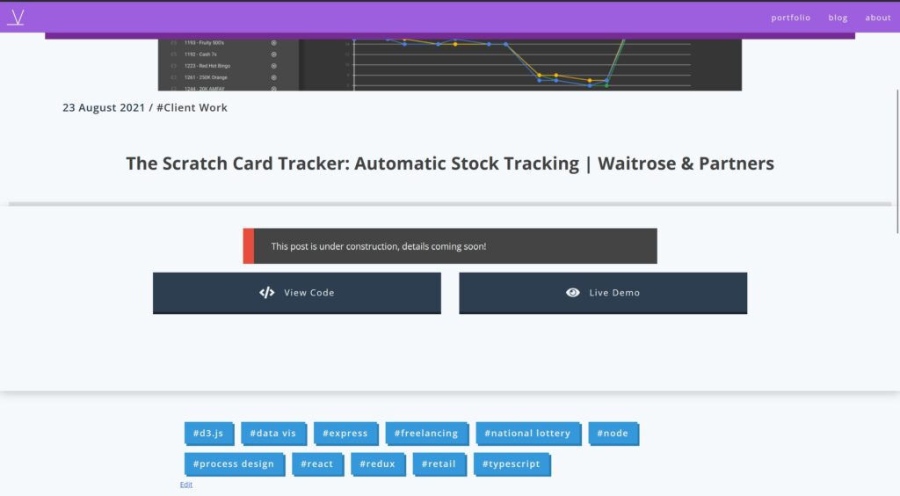
Task: Click the scratch card chart screenshot
Action: tap(449, 65)
